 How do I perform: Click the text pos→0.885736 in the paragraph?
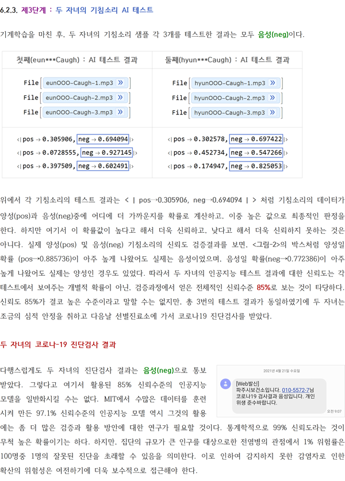tap(46, 259)
